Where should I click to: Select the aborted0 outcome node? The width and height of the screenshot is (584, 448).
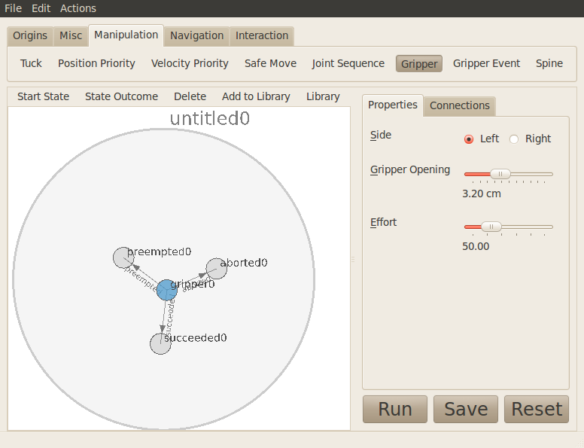pyautogui.click(x=216, y=268)
